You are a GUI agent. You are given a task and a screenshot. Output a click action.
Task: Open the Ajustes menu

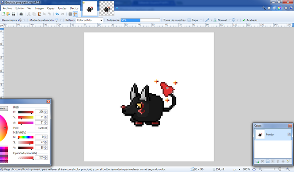pyautogui.click(x=62, y=8)
